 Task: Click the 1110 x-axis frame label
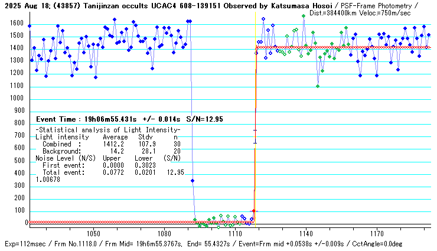[234, 234]
